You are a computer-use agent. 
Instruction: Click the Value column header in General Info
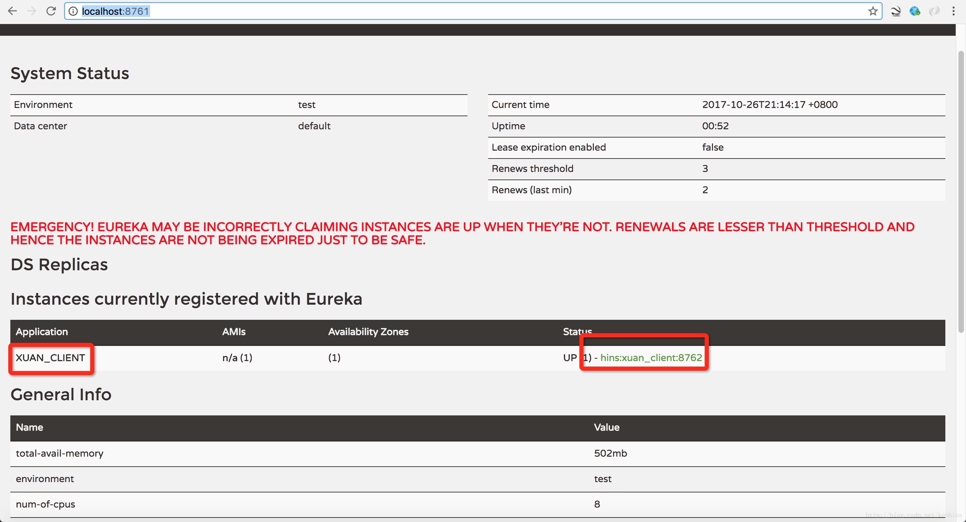pyautogui.click(x=606, y=428)
